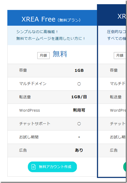This screenshot has width=127, height=183.
Task: Click the circle mark in チャットサポート row
Action: click(79, 124)
